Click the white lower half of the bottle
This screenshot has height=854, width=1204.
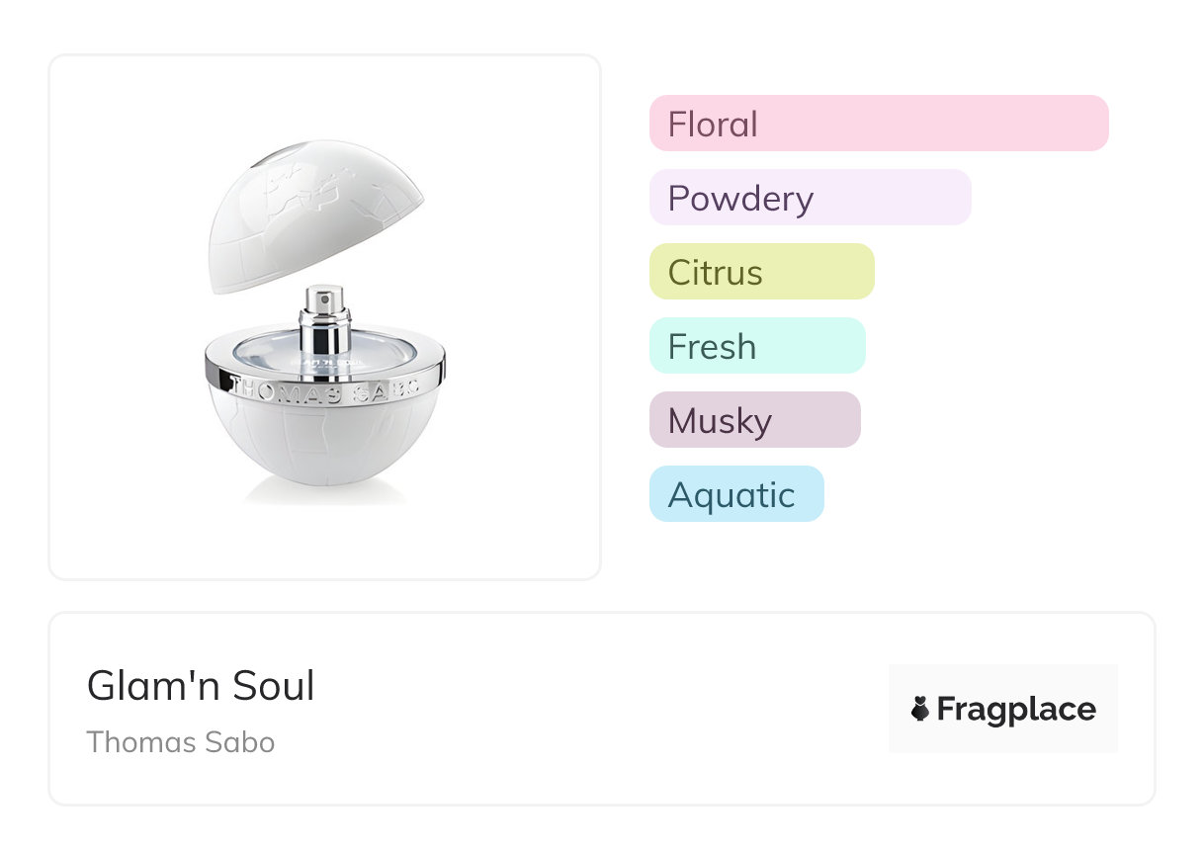pyautogui.click(x=325, y=445)
